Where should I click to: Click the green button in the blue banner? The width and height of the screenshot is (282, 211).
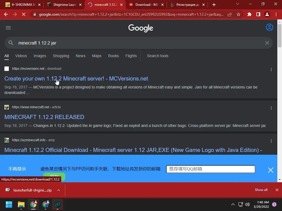(54, 177)
